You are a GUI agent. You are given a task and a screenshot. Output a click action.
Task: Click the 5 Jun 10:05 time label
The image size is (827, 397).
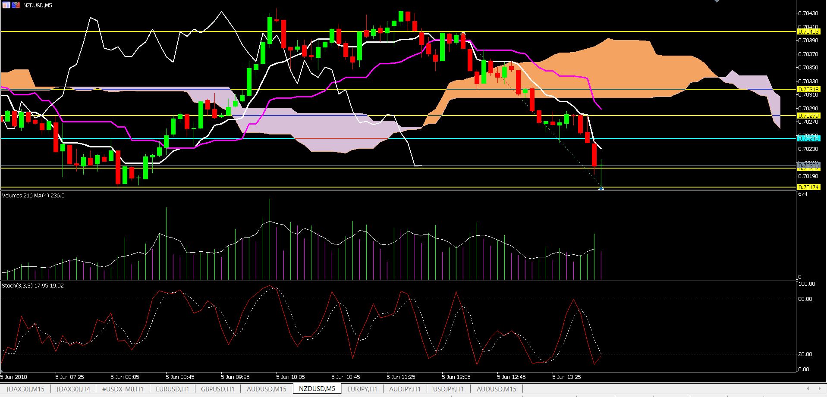pyautogui.click(x=291, y=377)
